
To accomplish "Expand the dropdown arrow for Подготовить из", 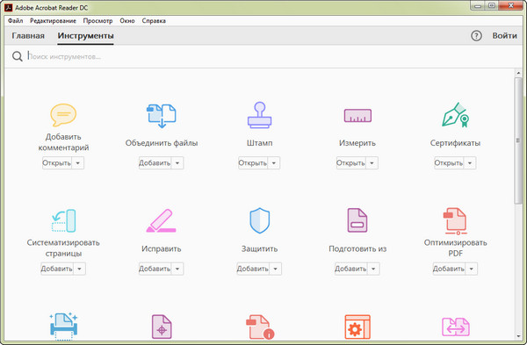I will pyautogui.click(x=373, y=269).
